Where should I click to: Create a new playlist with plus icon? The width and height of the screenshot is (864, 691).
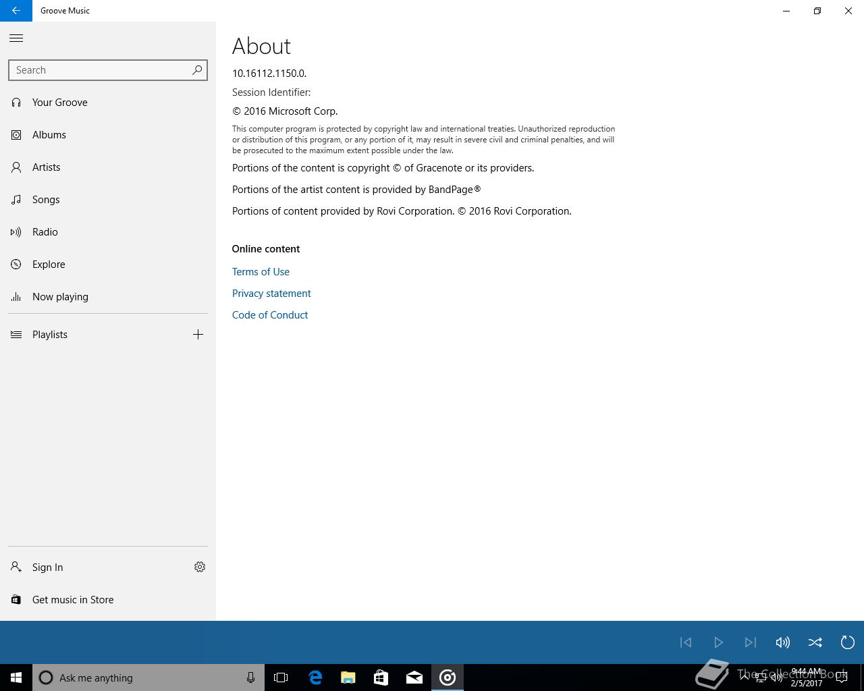198,335
